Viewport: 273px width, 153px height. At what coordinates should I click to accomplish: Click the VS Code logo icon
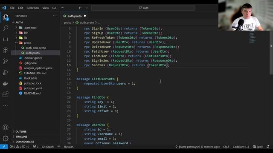point(4,8)
